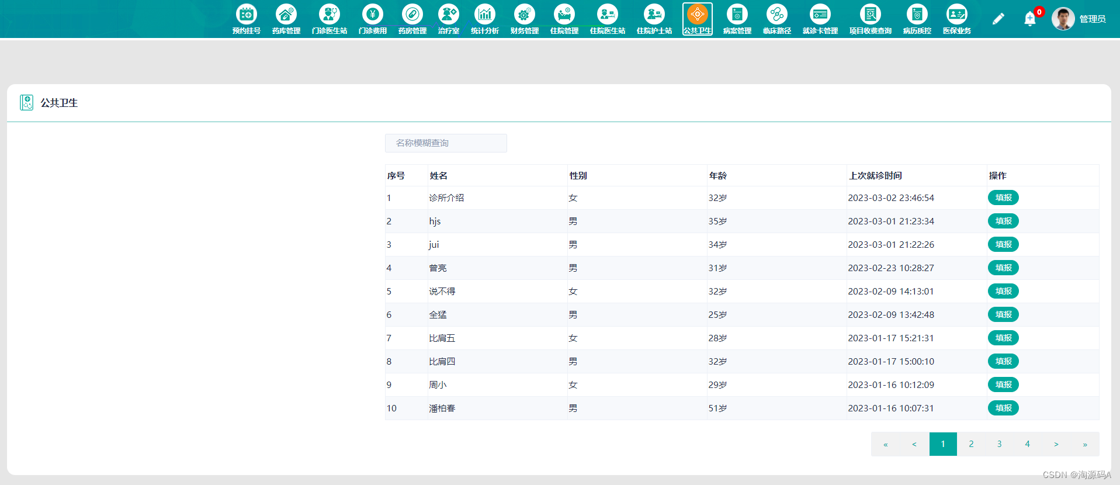Click the 性别 column header
Screen dimensions: 1120x485
578,175
